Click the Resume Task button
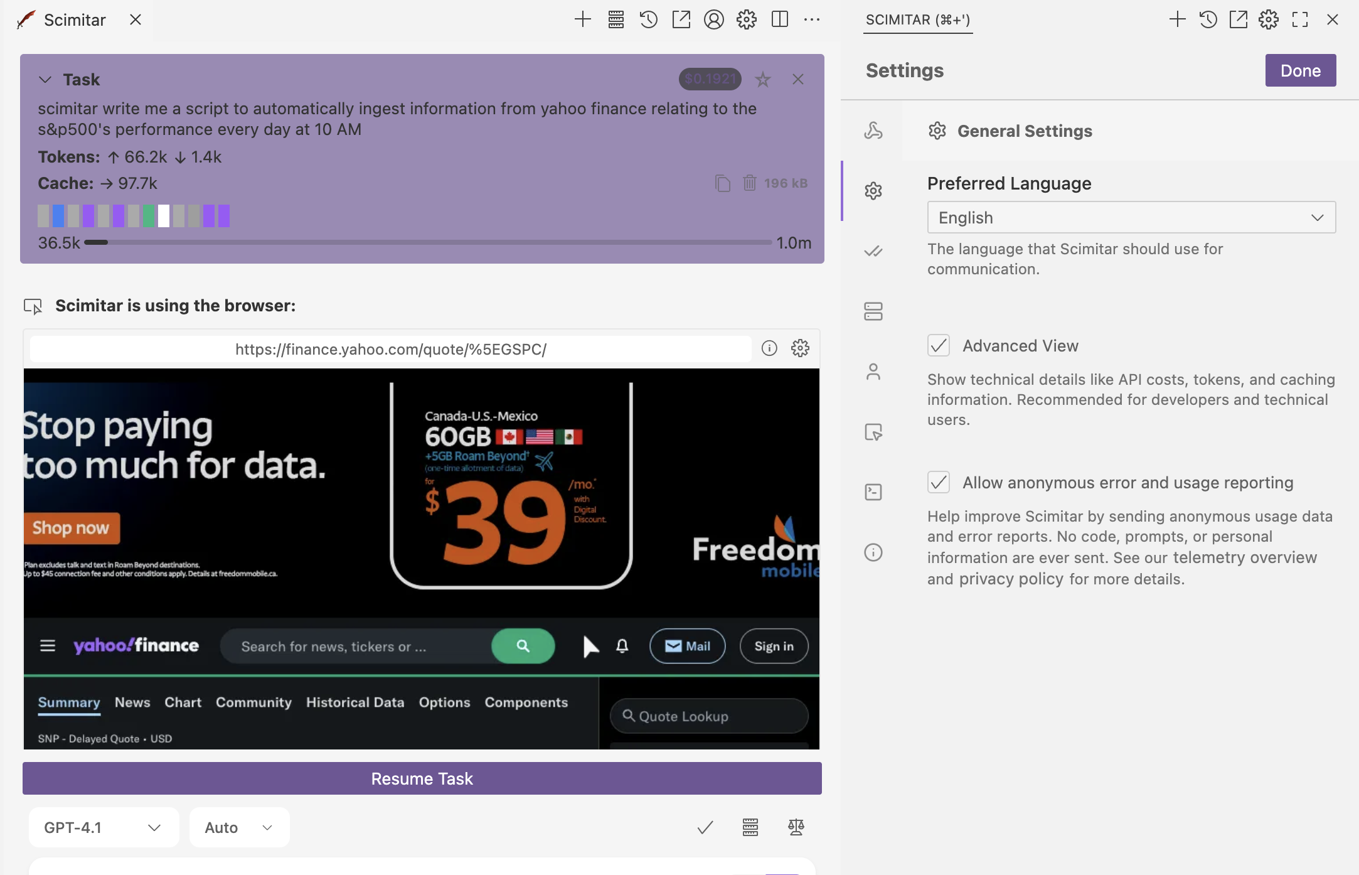This screenshot has height=875, width=1359. click(x=422, y=778)
